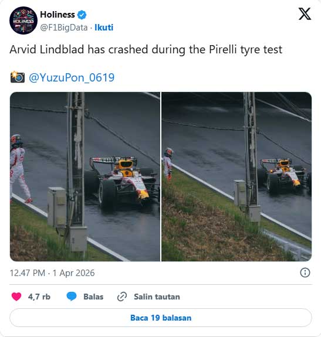Screen dimensions: 321x337
Task: Follow the account via Ikuti
Action: click(104, 28)
